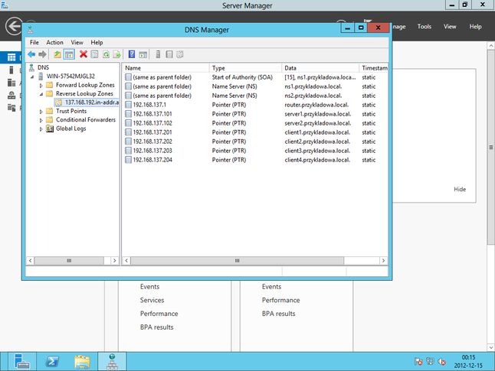Click the tree pane horizontal scrollbar thumb
Image resolution: width=495 pixels, height=371 pixels.
tap(69, 260)
